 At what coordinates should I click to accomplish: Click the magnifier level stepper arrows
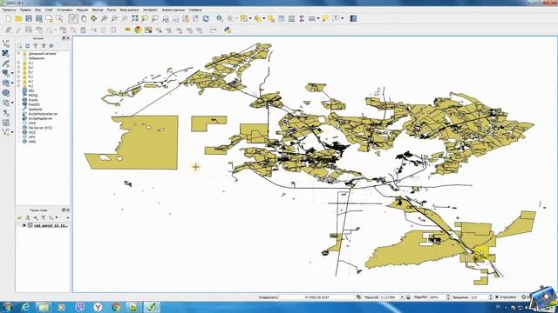[x=447, y=297]
